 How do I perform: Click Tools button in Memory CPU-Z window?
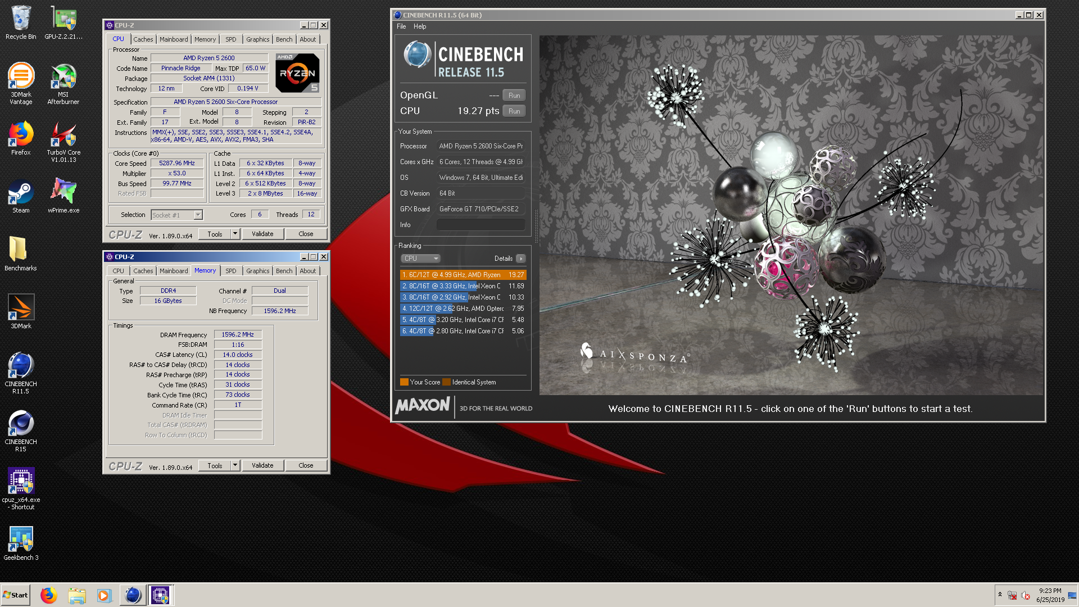[x=215, y=465]
